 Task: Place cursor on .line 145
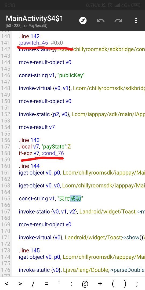tap(29, 251)
